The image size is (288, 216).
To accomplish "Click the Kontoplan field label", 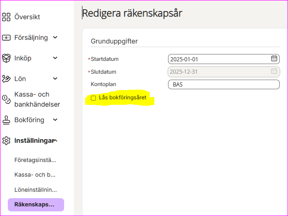I will 103,84.
